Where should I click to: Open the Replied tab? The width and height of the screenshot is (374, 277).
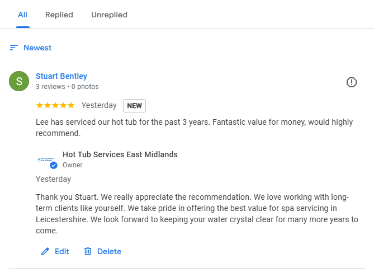point(59,15)
